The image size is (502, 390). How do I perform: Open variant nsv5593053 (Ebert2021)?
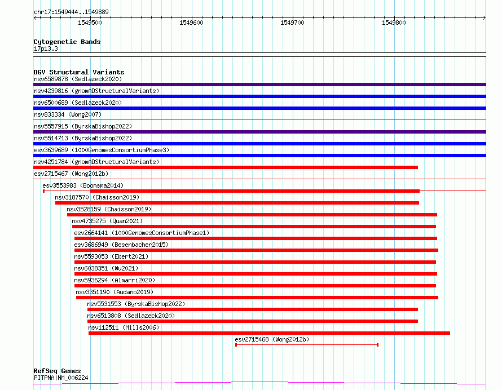[111, 256]
